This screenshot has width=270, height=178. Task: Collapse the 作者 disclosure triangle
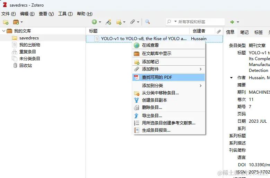232,78
